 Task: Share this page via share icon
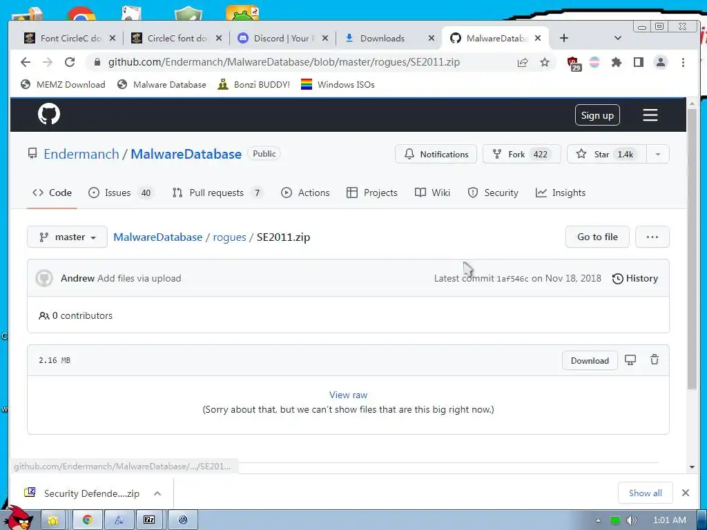pyautogui.click(x=523, y=62)
